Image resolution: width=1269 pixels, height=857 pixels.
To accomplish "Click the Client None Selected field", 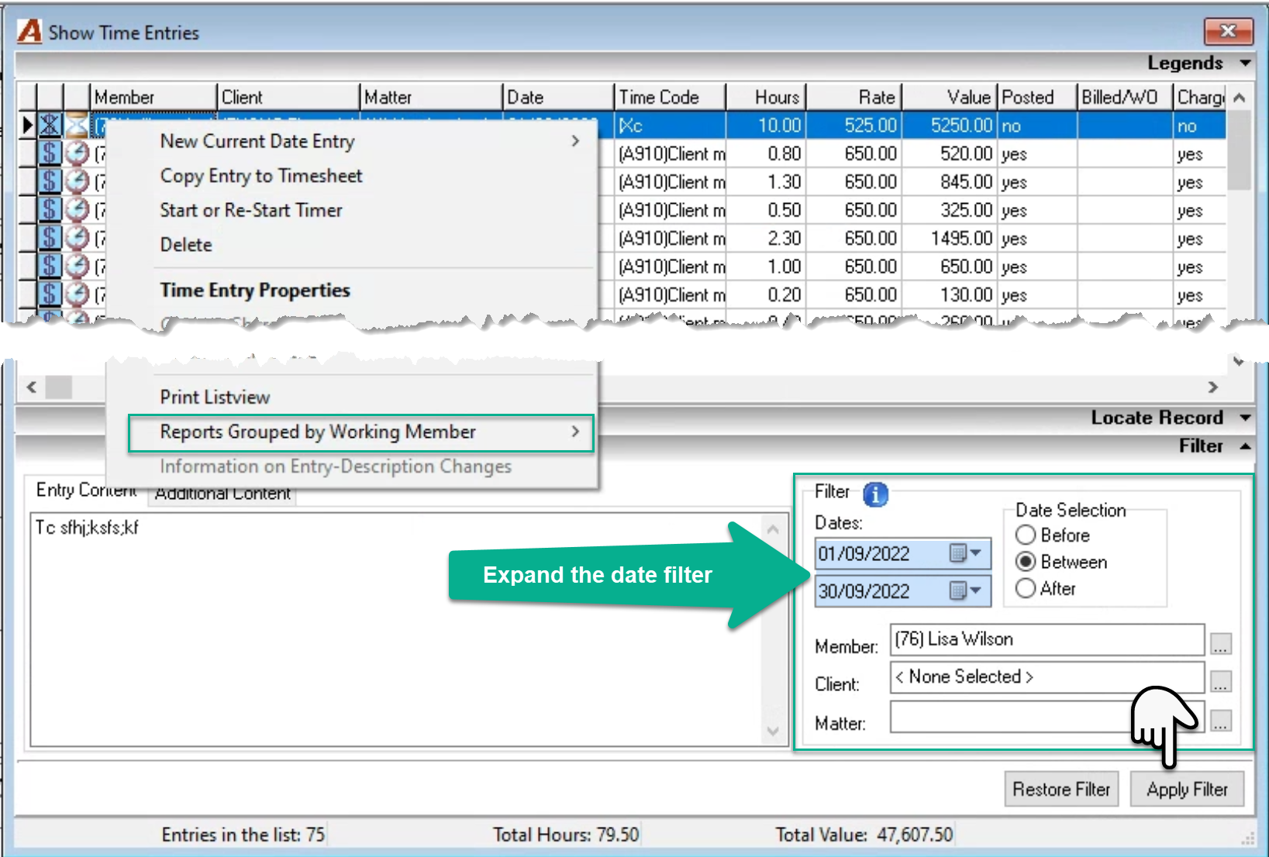I will coord(1047,677).
